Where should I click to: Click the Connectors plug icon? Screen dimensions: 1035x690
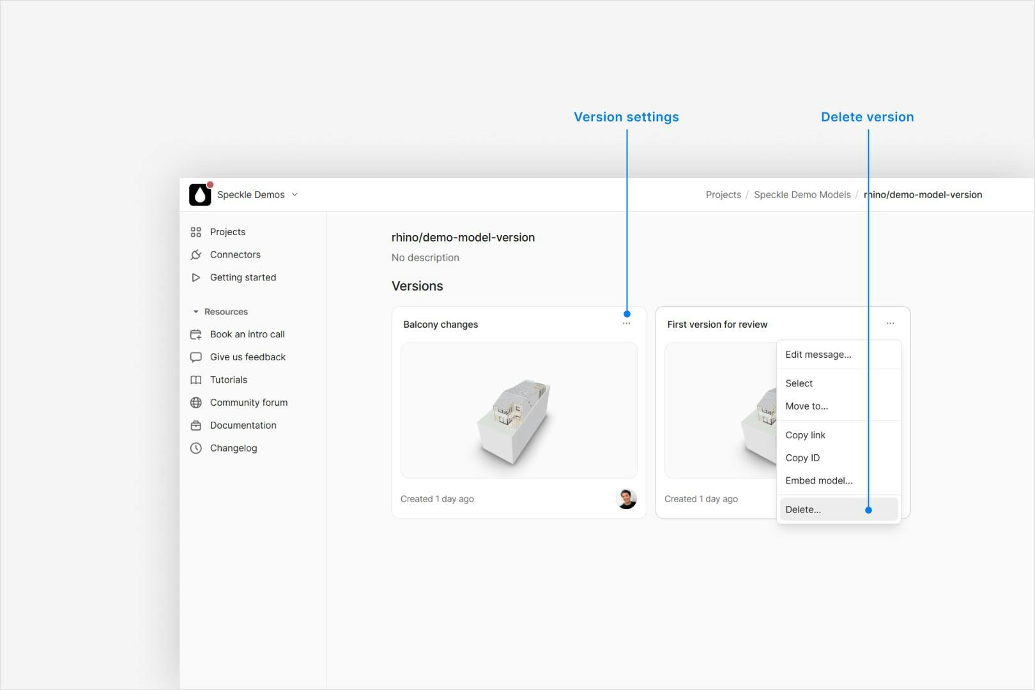(x=196, y=255)
